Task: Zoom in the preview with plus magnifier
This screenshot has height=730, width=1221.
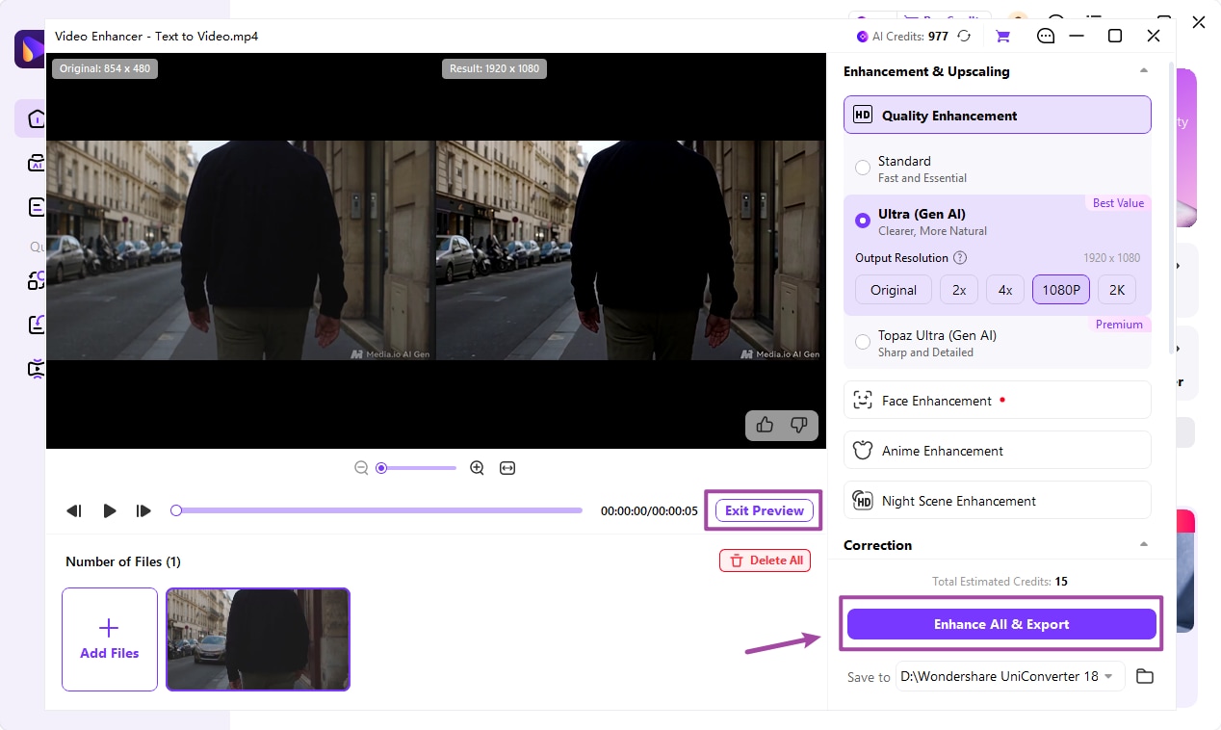Action: pos(477,468)
